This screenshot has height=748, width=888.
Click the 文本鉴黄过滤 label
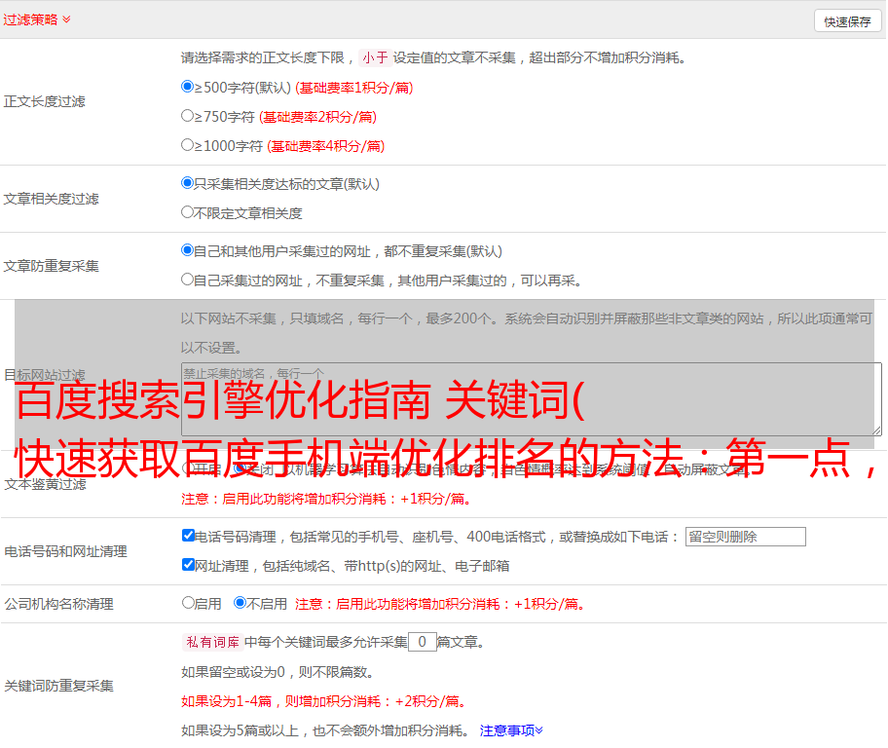pyautogui.click(x=46, y=484)
